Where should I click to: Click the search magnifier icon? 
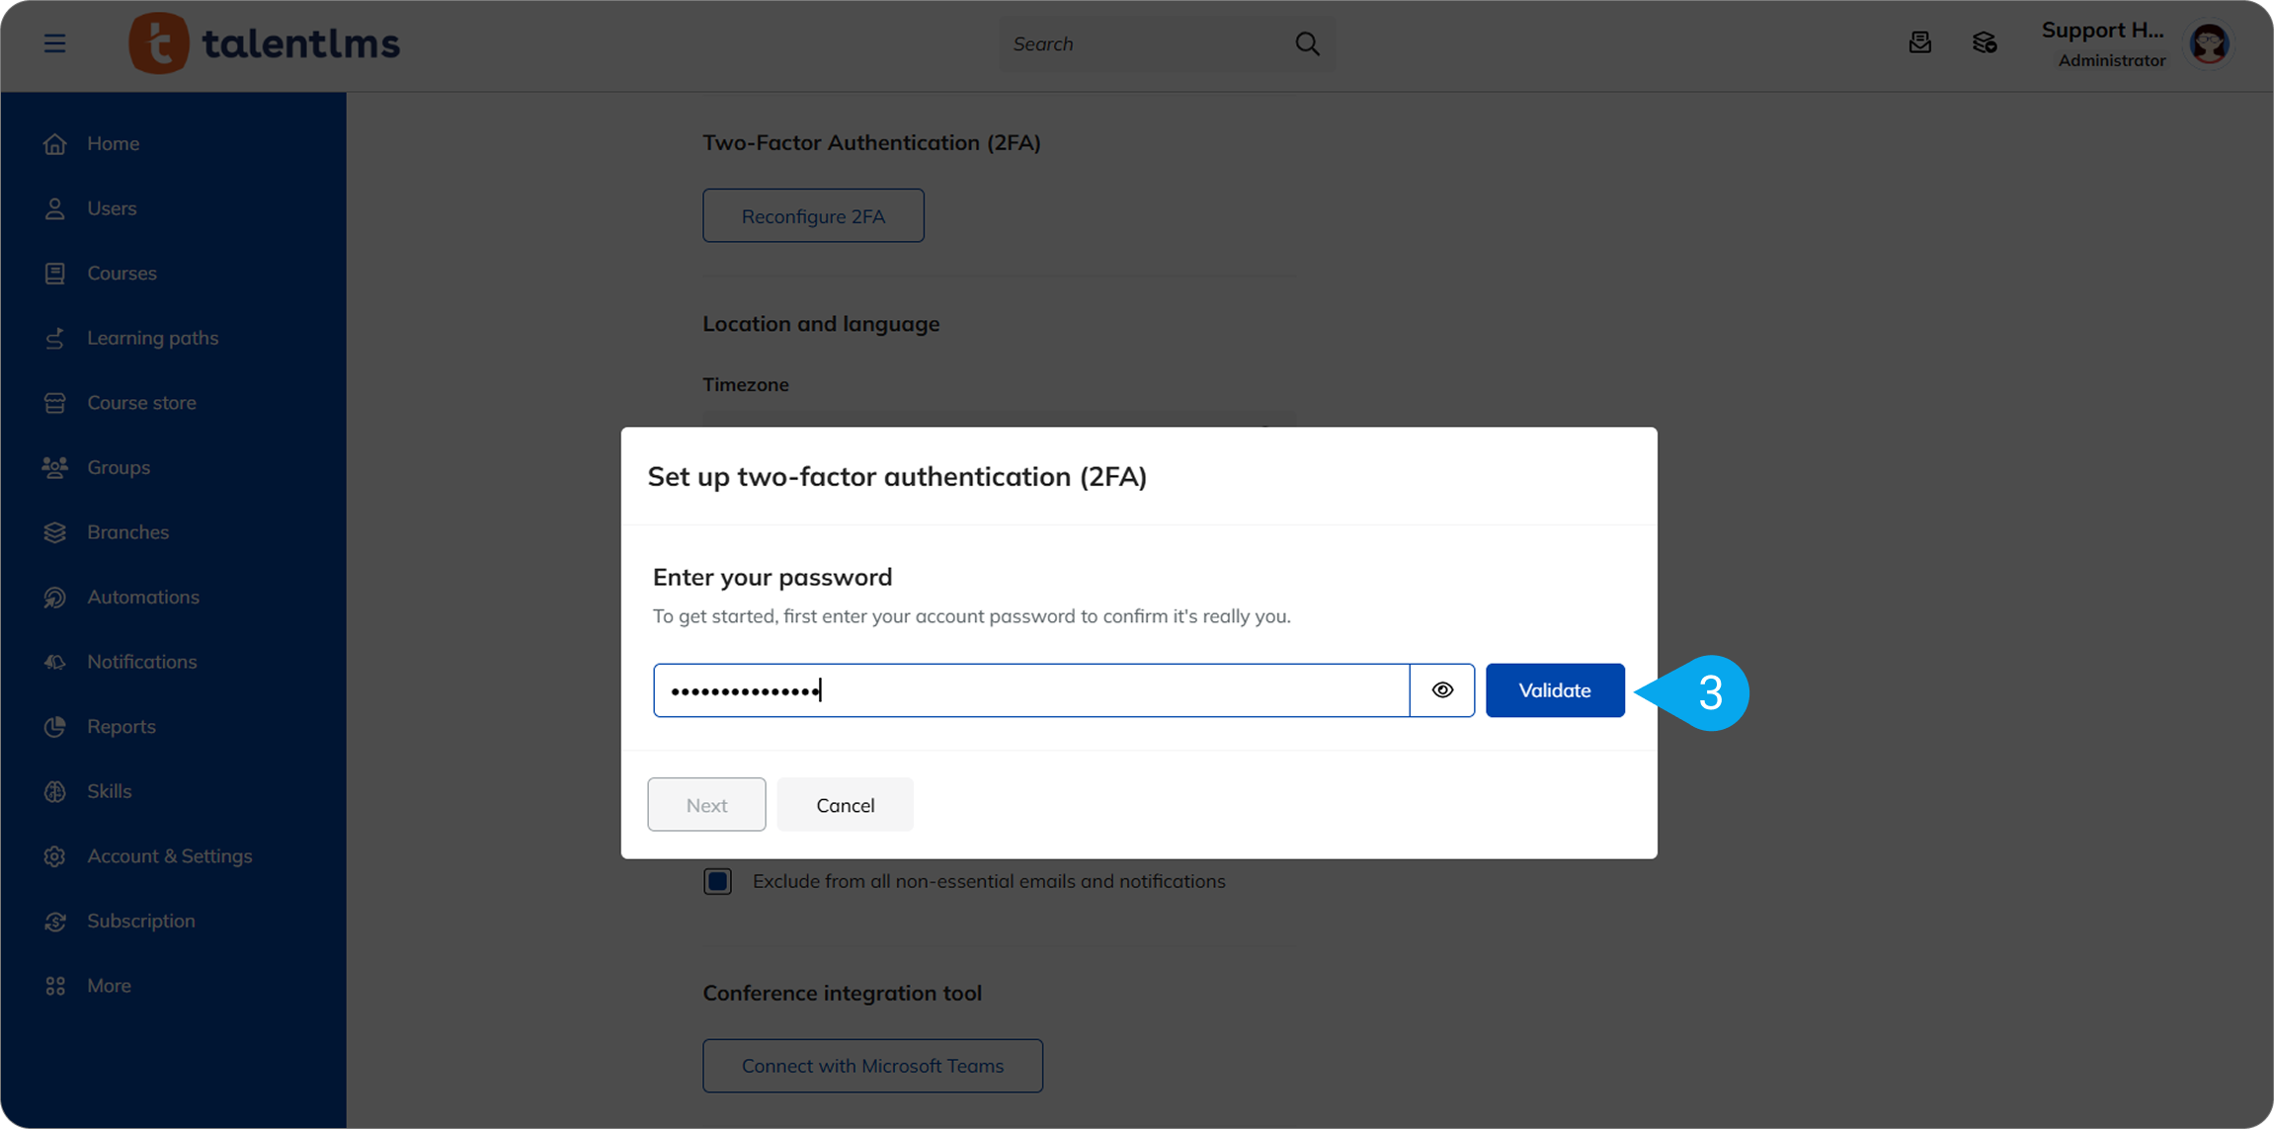(1307, 43)
